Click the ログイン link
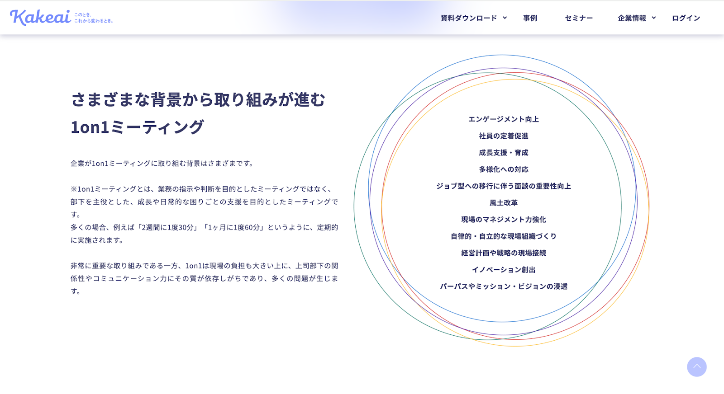Viewport: 724px width, 394px height. pos(686,18)
